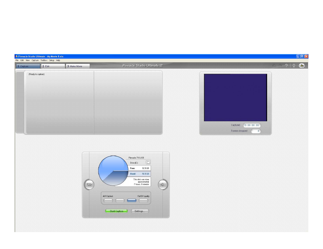Click the Pinnacle Studio title bar app icon
The height and width of the screenshot is (249, 323).
pyautogui.click(x=17, y=56)
